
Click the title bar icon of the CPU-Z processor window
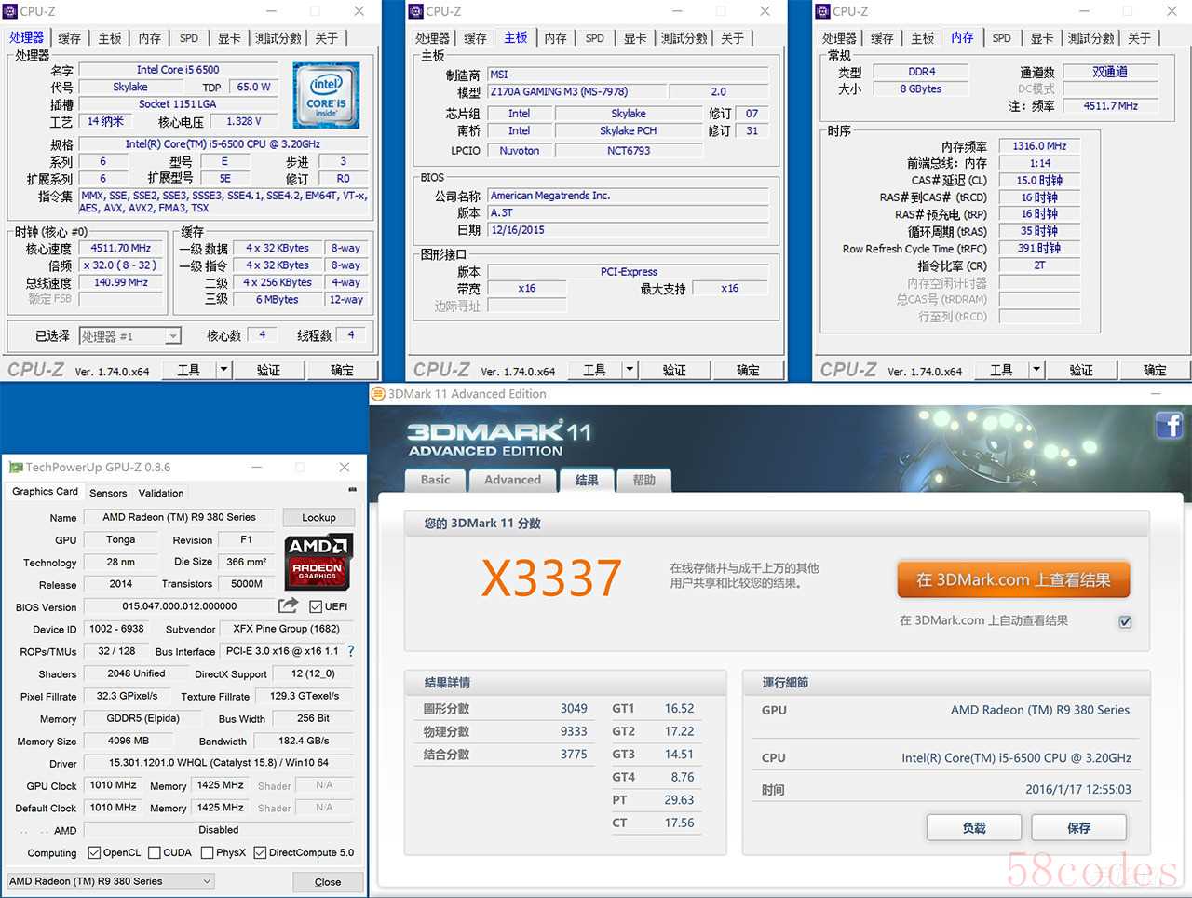11,11
